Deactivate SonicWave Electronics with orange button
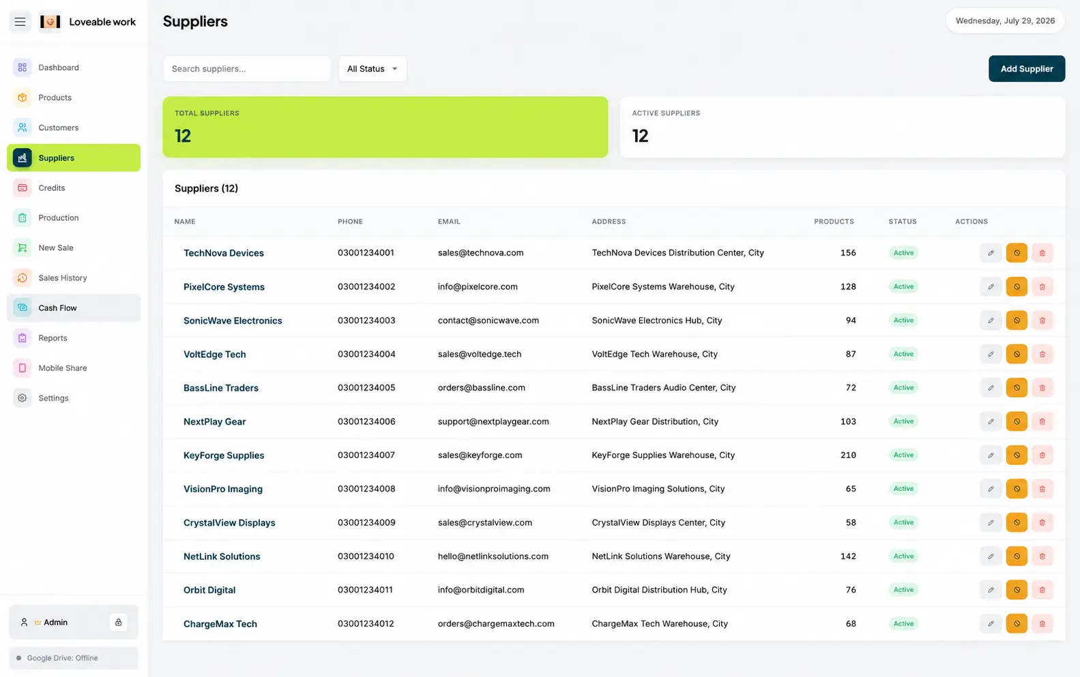Image resolution: width=1080 pixels, height=677 pixels. (1017, 320)
